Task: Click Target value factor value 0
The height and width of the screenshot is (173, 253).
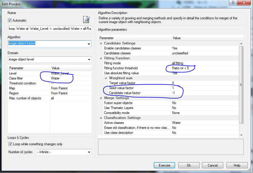Action: 205,83
